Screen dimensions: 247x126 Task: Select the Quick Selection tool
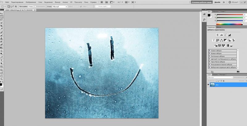2,23
